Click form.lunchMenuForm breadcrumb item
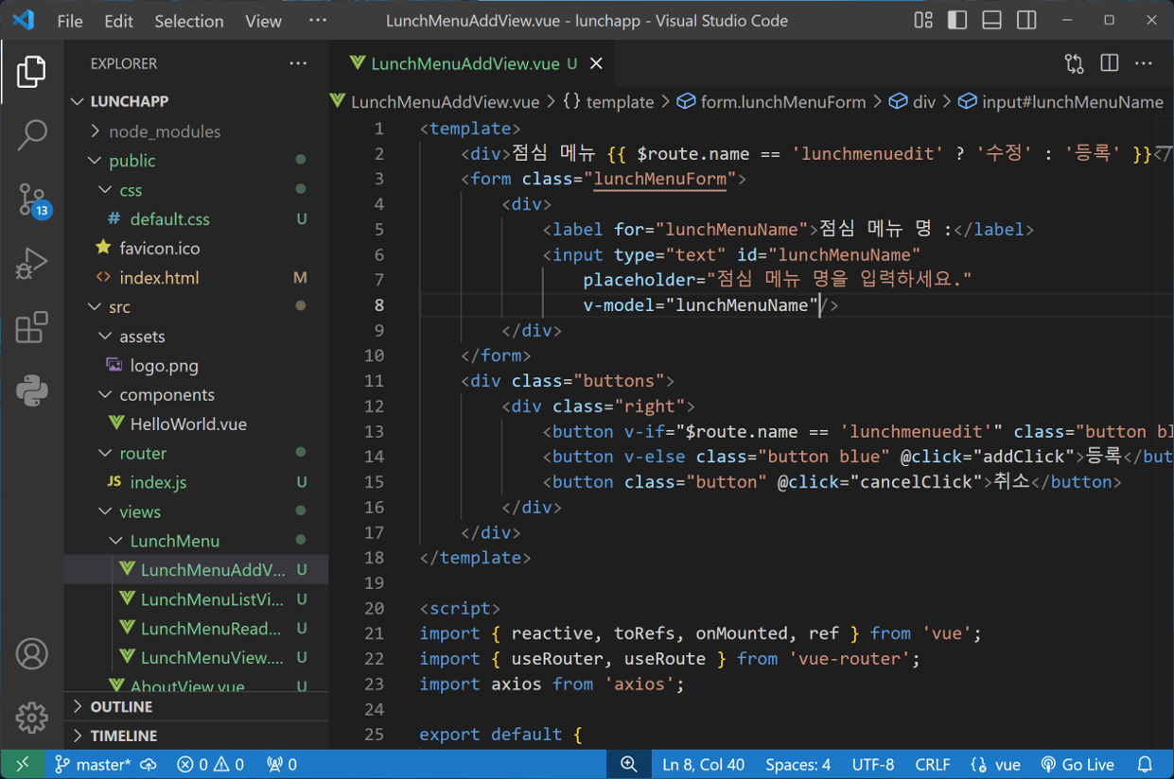 coord(771,102)
